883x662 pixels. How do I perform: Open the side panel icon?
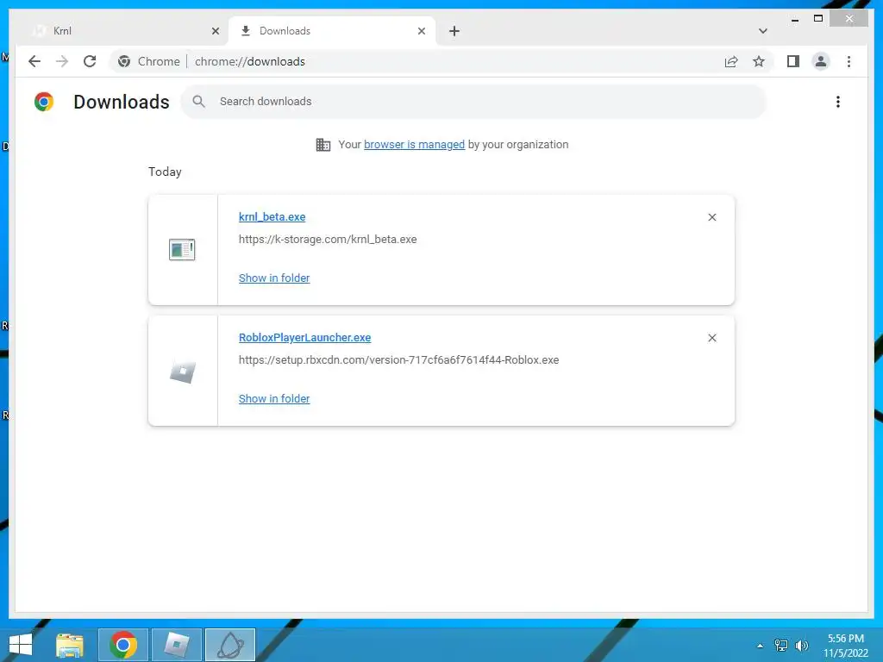793,61
